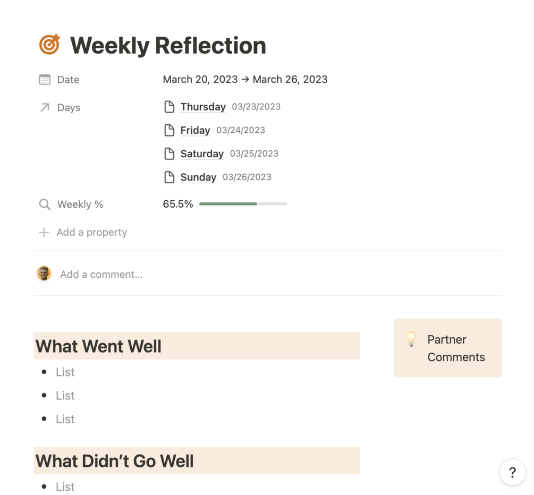Click the calendar icon beside Date

click(45, 80)
